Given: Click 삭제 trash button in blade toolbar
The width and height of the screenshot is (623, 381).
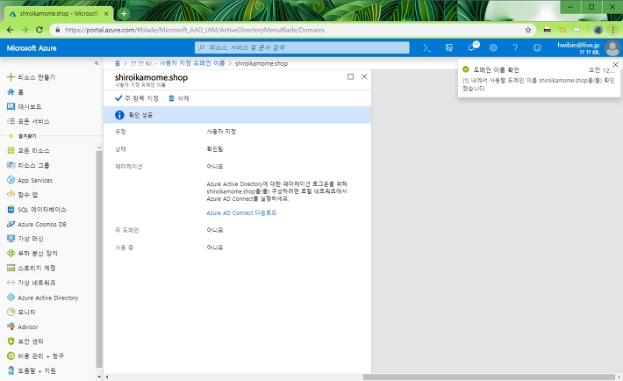Looking at the screenshot, I should 179,98.
